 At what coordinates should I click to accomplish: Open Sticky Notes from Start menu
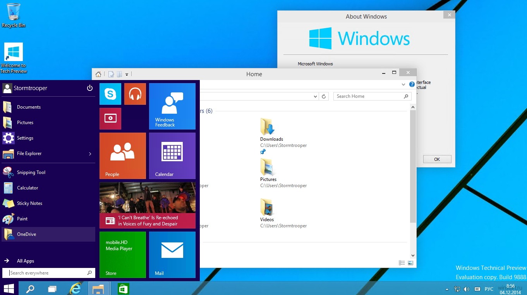coord(48,203)
